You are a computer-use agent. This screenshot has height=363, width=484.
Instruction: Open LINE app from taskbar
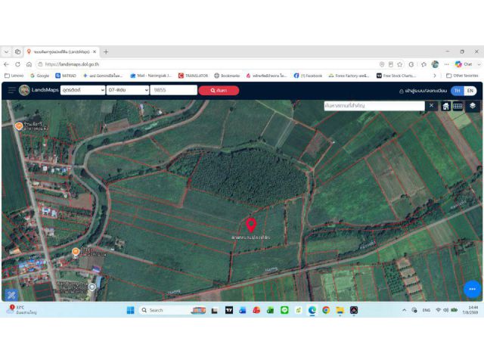tap(284, 310)
